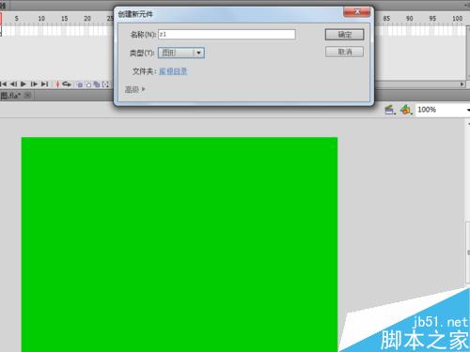
Task: Toggle the loop playback icon
Action: tap(67, 84)
